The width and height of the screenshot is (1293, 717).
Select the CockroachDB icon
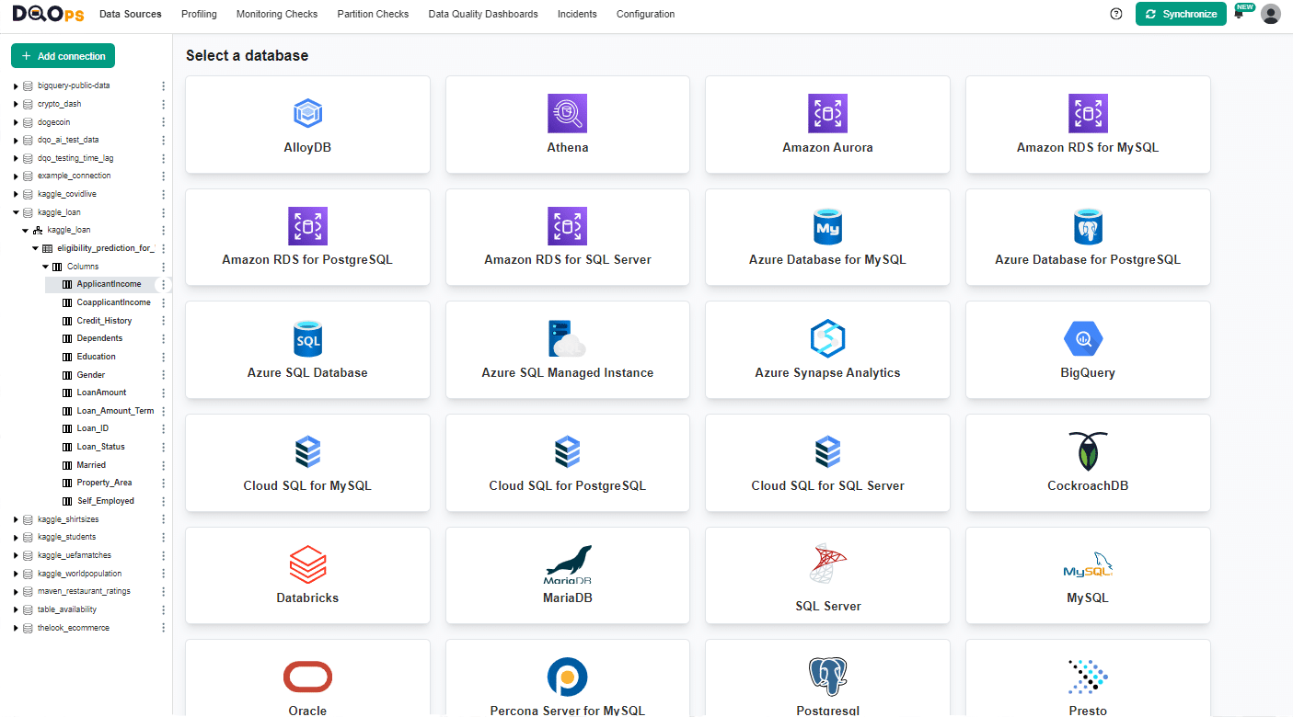1088,451
